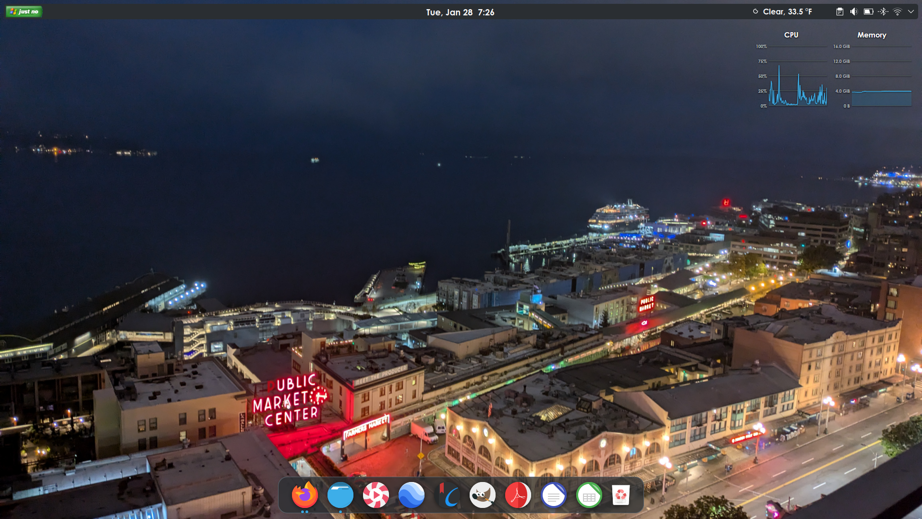
Task: Open the green spreadsheet app
Action: (x=589, y=495)
